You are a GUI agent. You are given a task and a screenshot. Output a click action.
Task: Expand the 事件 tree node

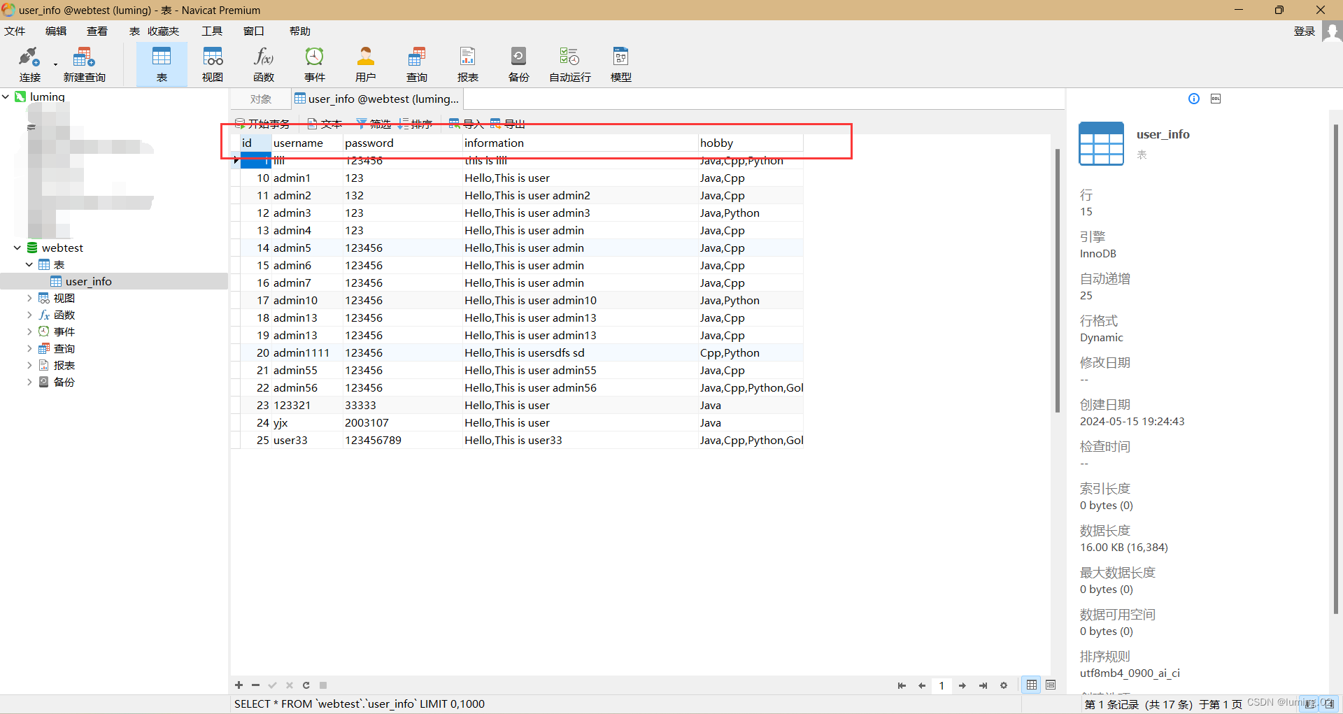pyautogui.click(x=29, y=331)
